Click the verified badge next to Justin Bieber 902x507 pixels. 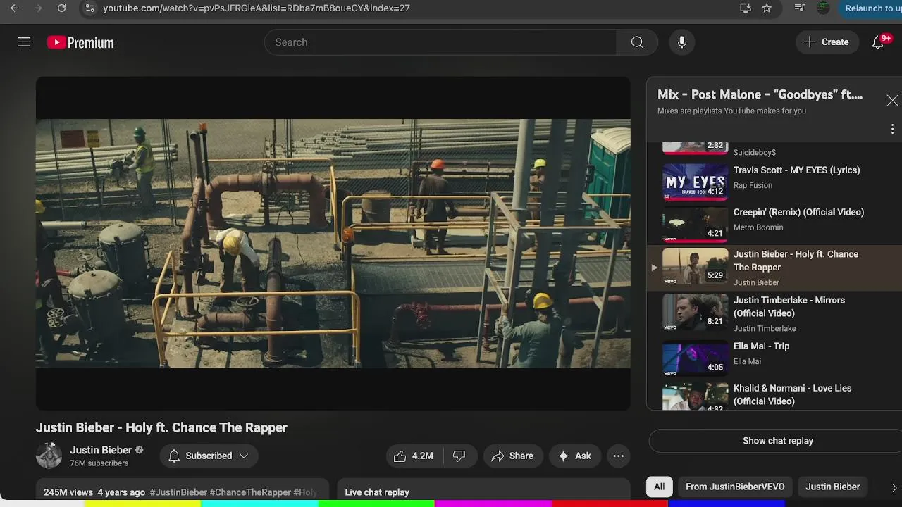(x=140, y=450)
